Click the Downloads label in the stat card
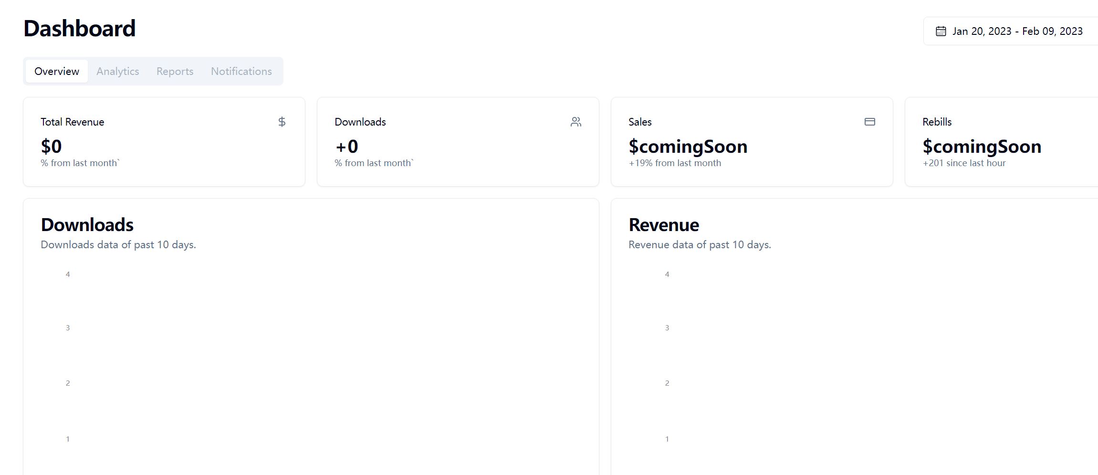 (360, 122)
